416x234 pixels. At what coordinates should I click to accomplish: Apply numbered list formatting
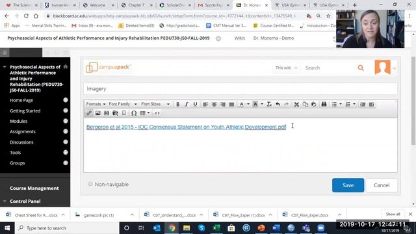pos(348,104)
